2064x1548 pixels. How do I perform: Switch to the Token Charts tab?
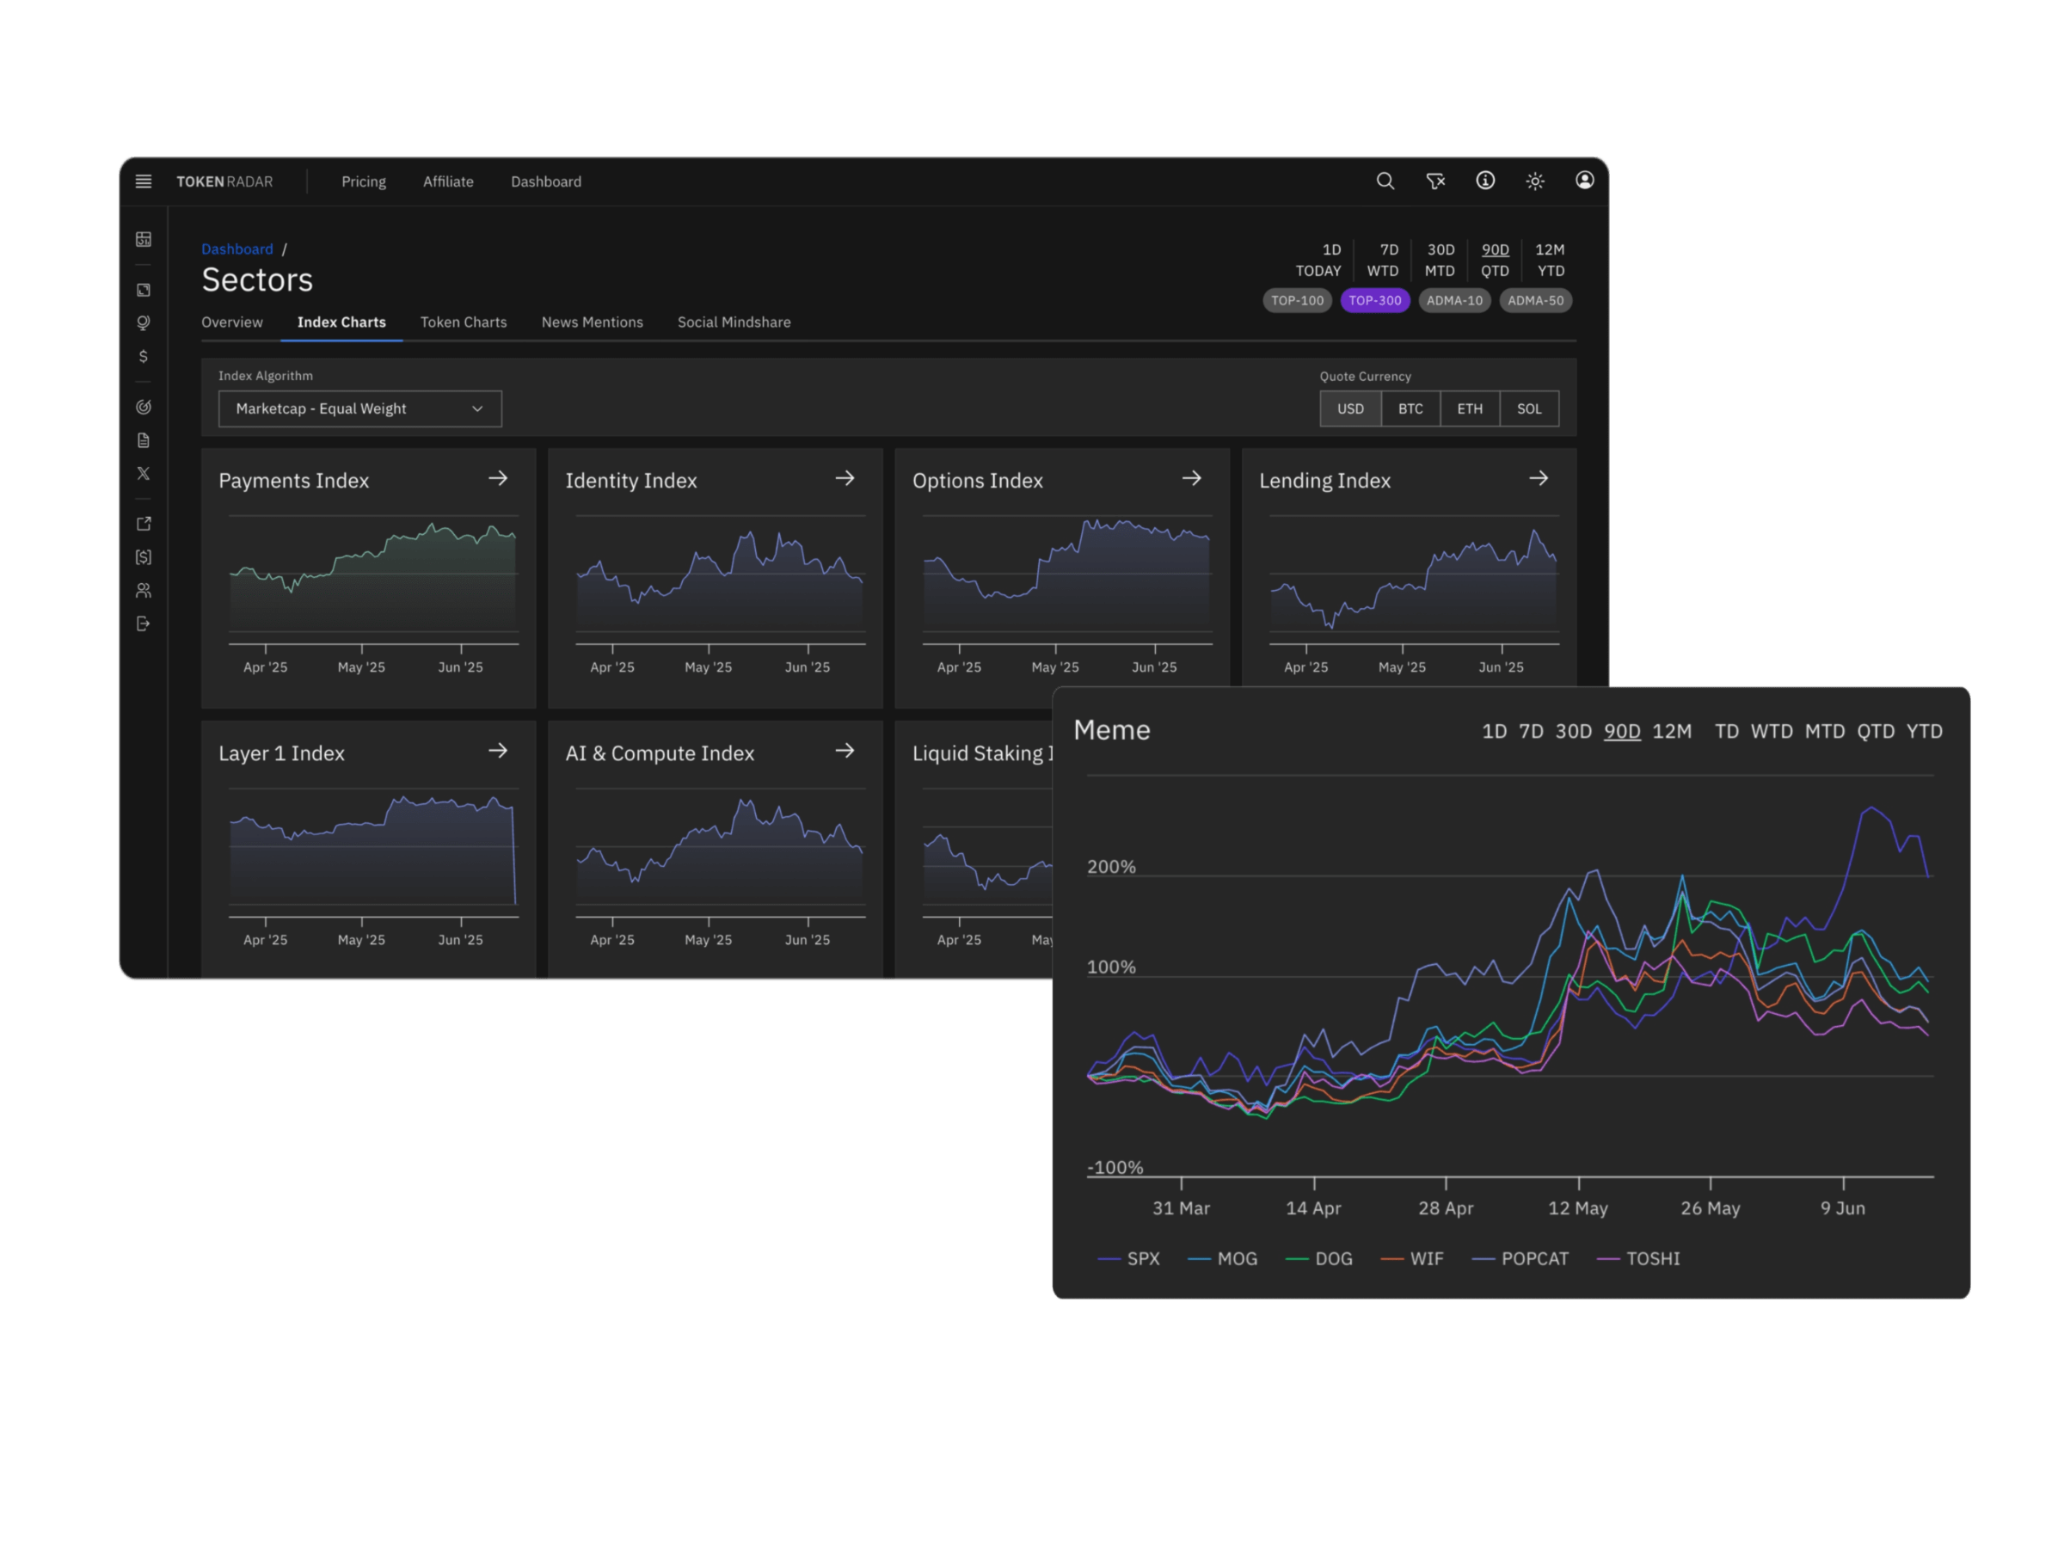[463, 322]
